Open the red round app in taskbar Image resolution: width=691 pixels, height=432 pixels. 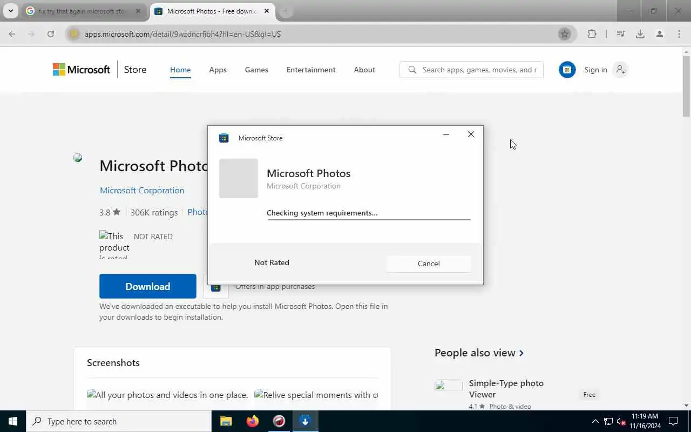[x=279, y=421]
